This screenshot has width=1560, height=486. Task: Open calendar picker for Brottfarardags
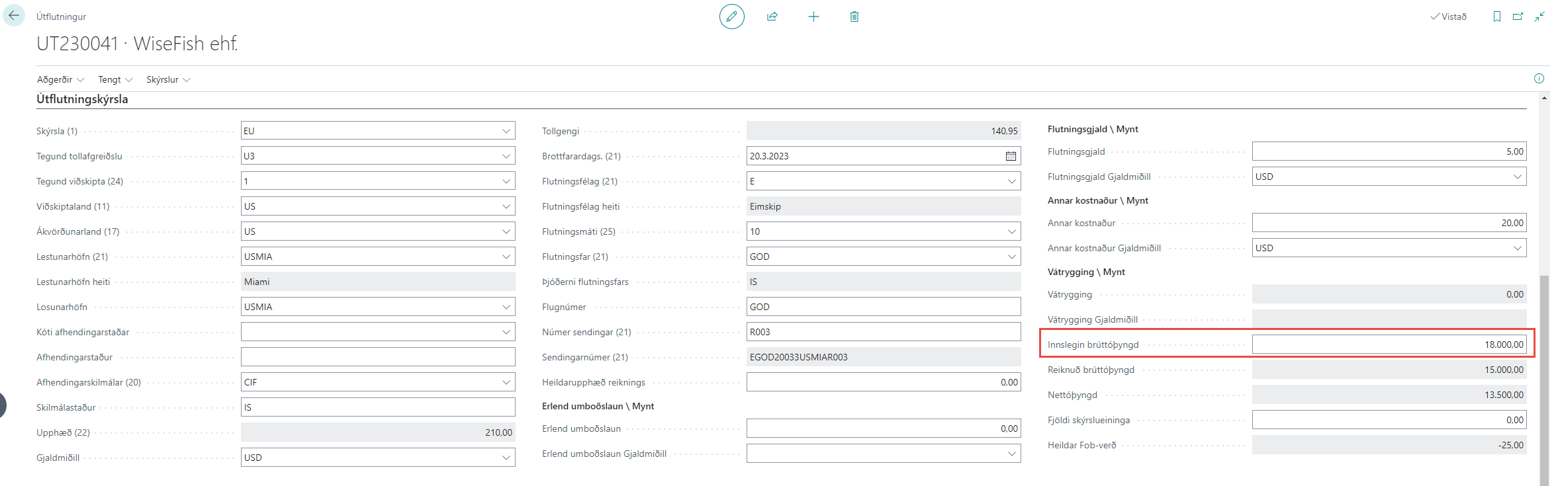pyautogui.click(x=1011, y=156)
